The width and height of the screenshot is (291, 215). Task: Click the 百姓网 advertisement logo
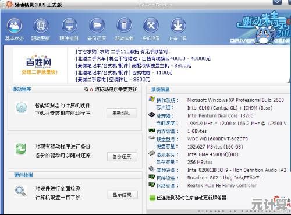click(x=39, y=65)
